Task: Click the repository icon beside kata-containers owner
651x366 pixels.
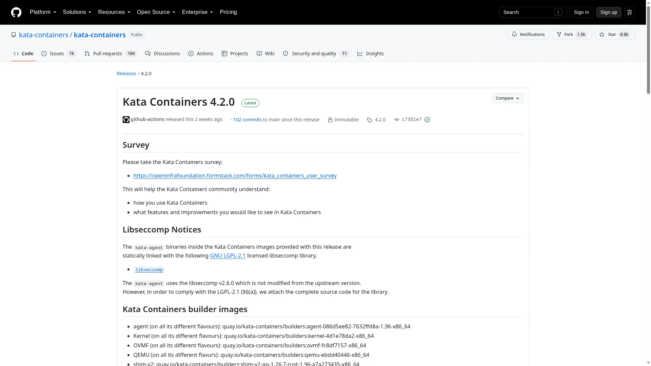Action: [x=14, y=35]
